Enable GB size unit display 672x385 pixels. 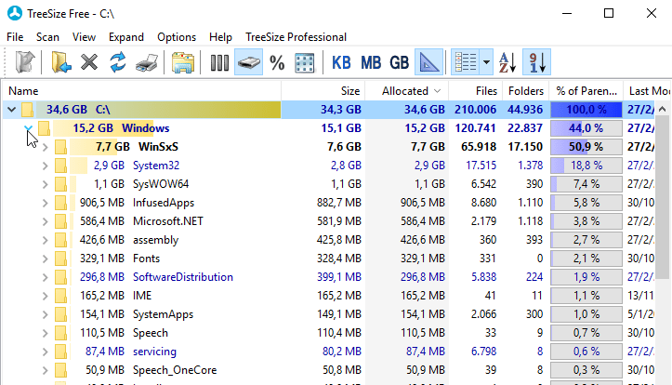click(x=399, y=63)
